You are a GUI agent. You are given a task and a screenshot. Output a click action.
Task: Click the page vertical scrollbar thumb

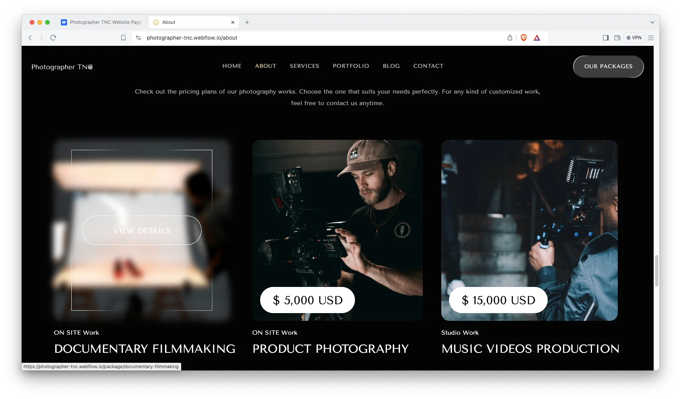pyautogui.click(x=657, y=271)
